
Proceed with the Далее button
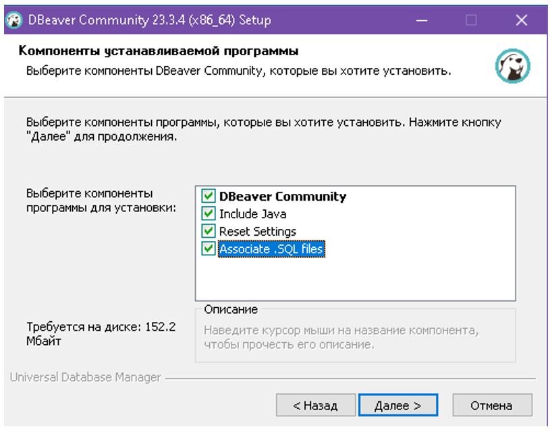pos(397,405)
